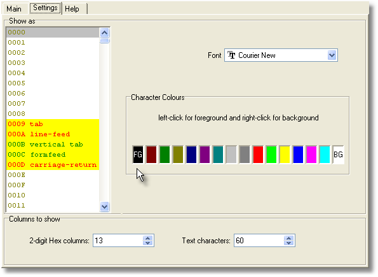The image size is (378, 277).
Task: Select the purple colour swatch
Action: tap(205, 155)
